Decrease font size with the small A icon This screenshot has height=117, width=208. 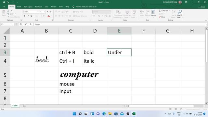pyautogui.click(x=51, y=12)
